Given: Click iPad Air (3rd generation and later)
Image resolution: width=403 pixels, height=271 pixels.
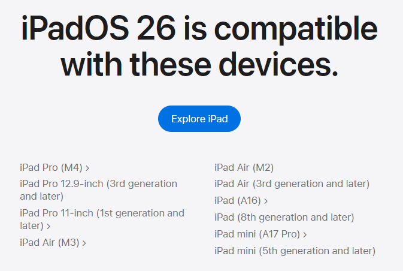Looking at the screenshot, I should [x=292, y=183].
